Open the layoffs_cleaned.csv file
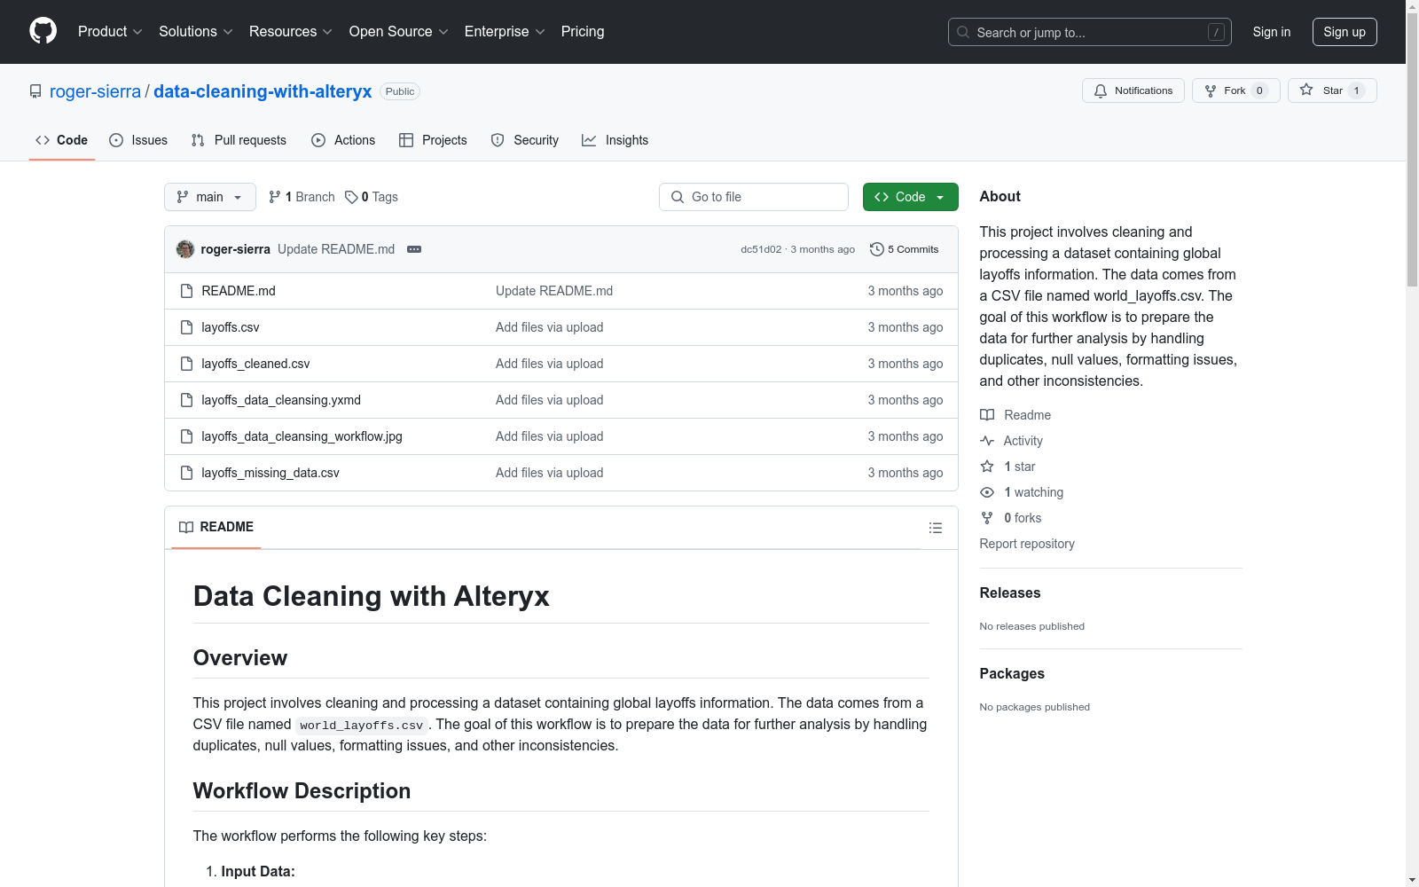The image size is (1419, 887). click(x=255, y=364)
